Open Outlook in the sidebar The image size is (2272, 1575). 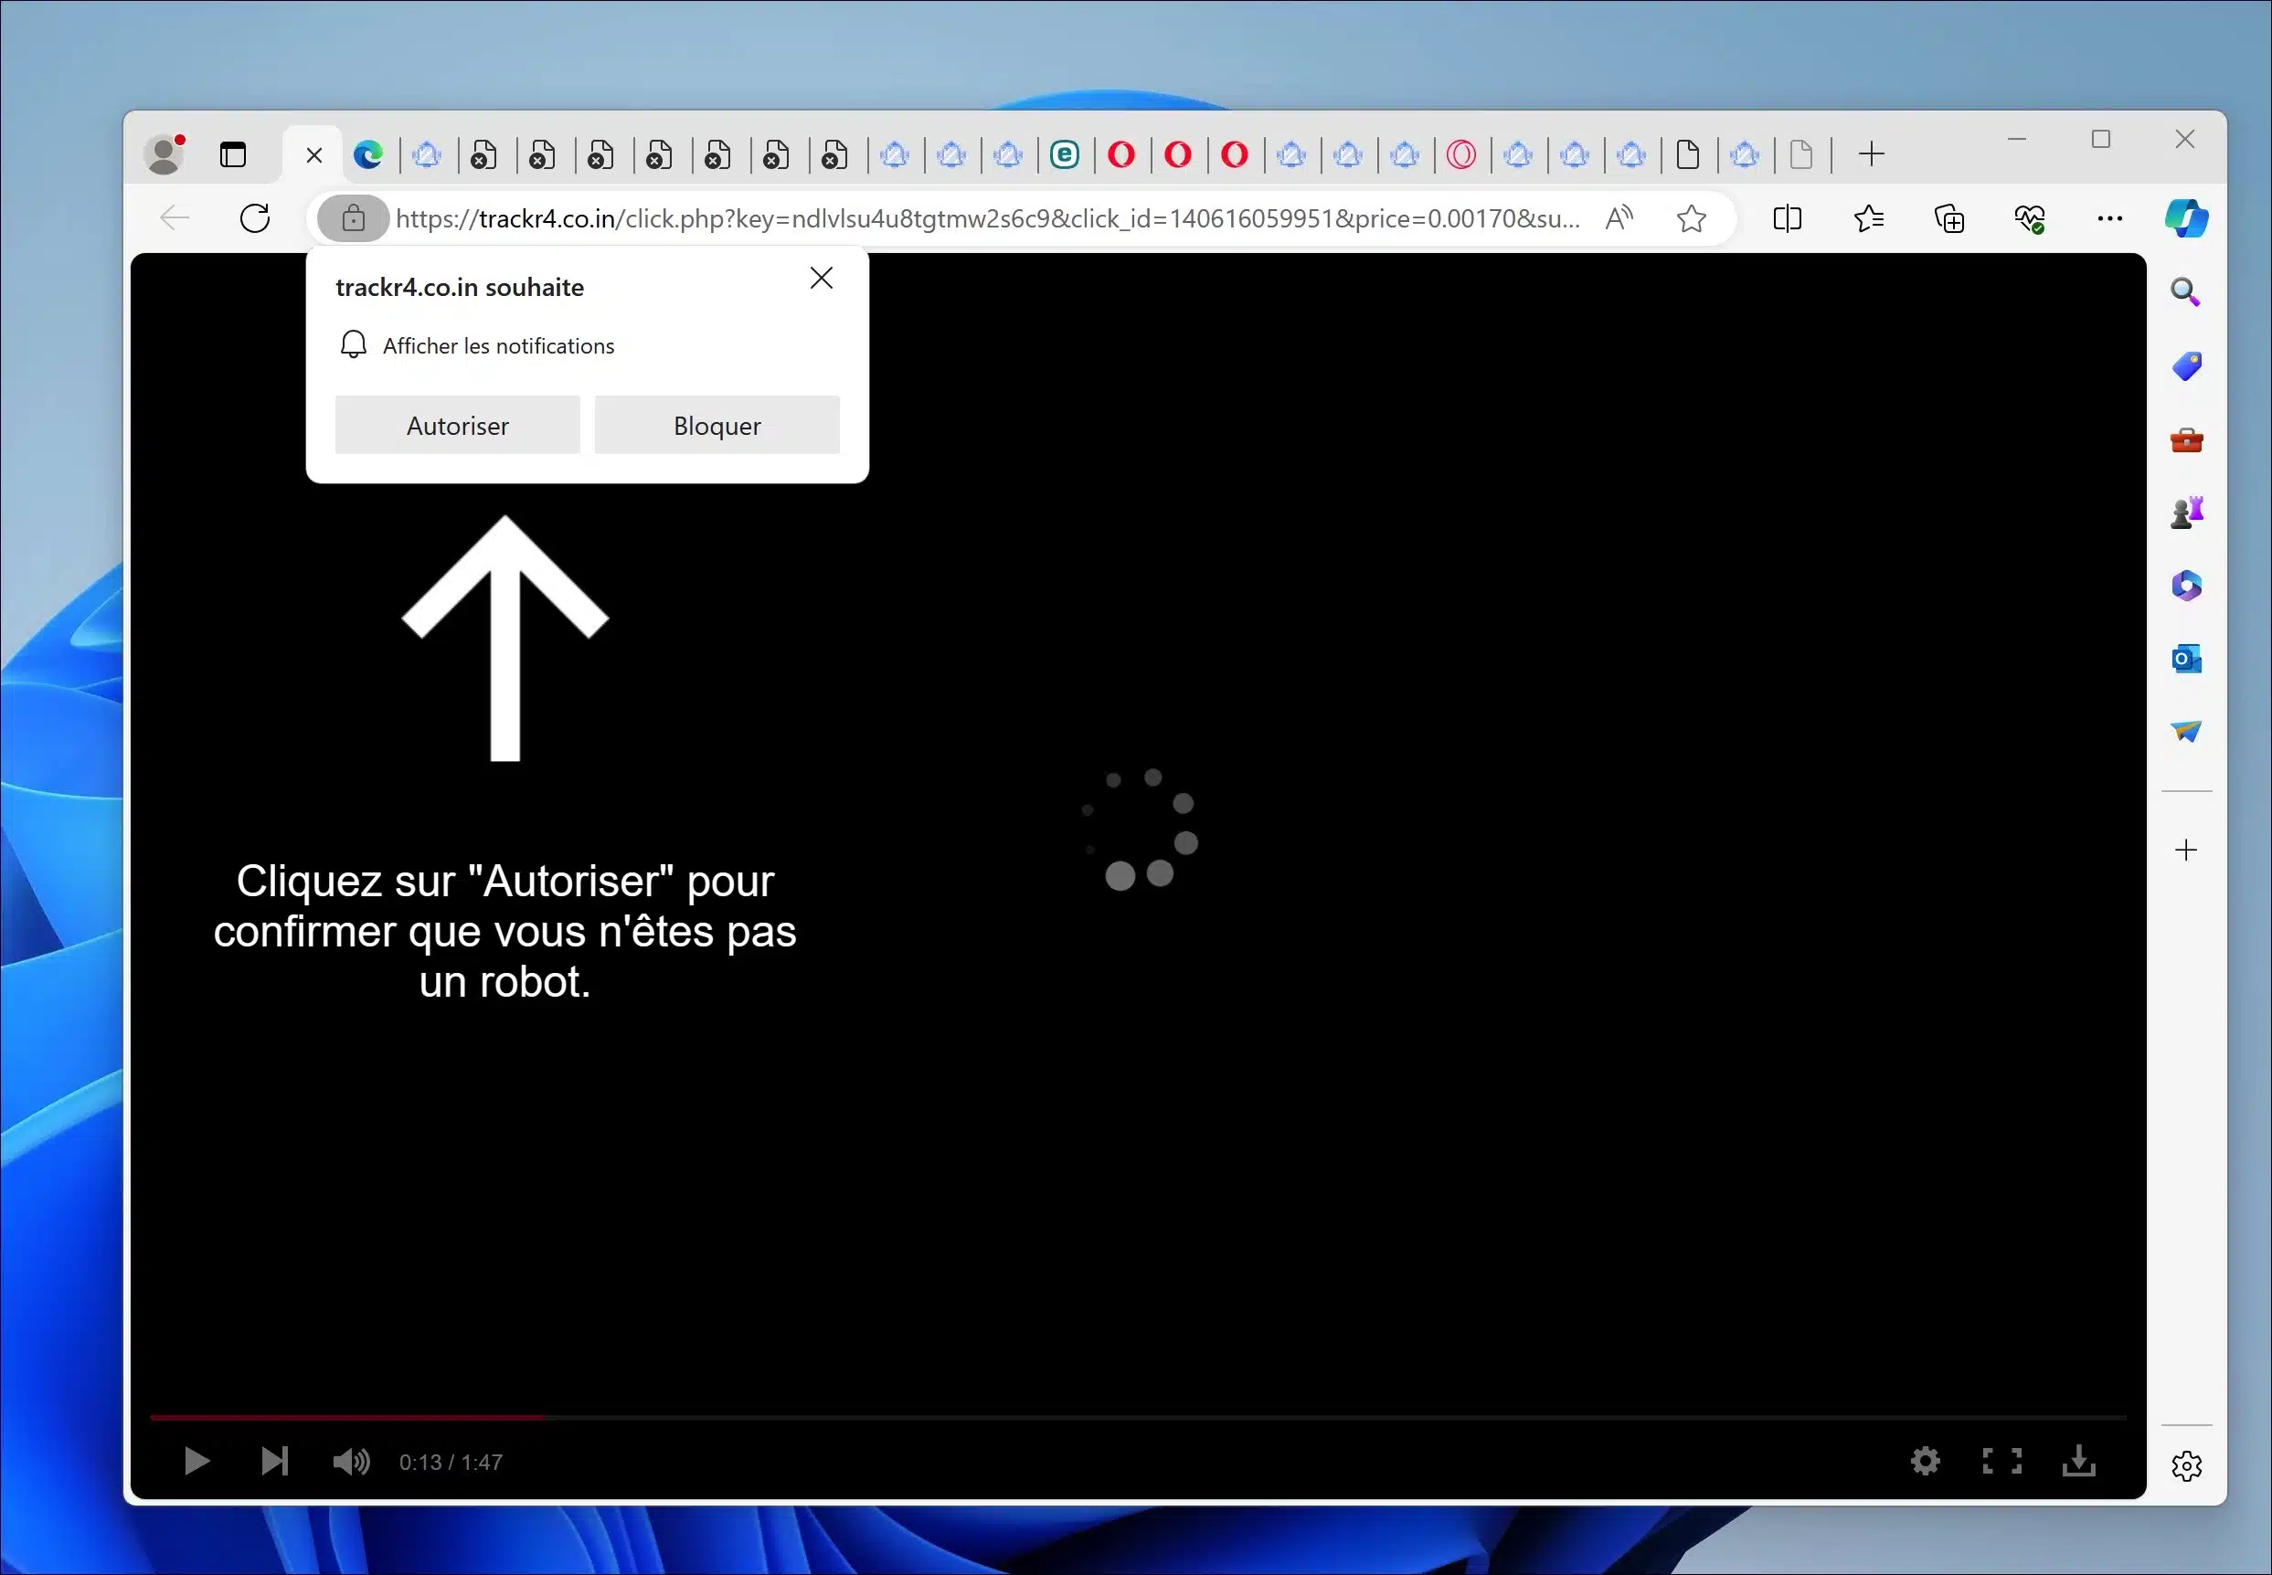click(x=2186, y=658)
